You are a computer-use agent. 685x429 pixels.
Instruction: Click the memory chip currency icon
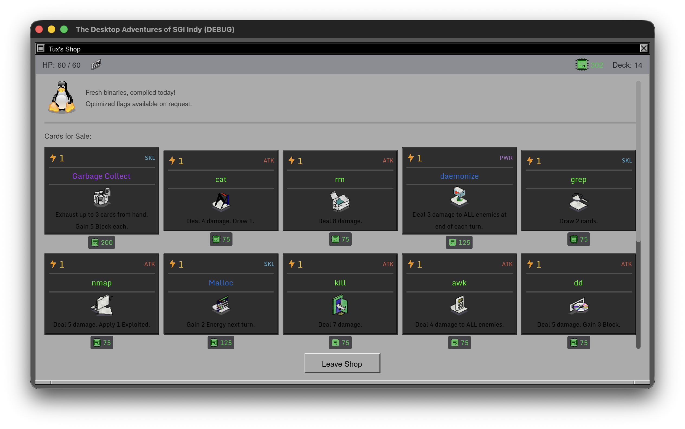(581, 65)
